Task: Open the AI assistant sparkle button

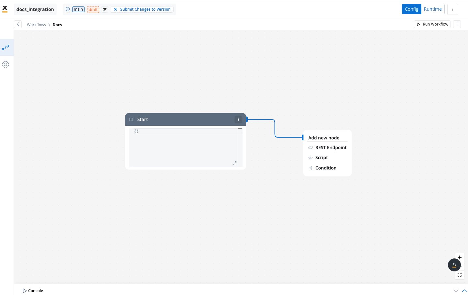Action: pyautogui.click(x=454, y=265)
